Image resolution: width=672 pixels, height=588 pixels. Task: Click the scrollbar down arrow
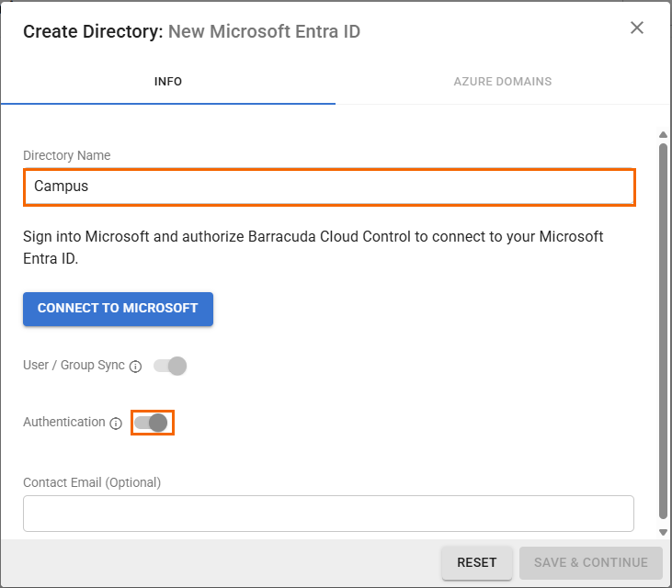(663, 532)
